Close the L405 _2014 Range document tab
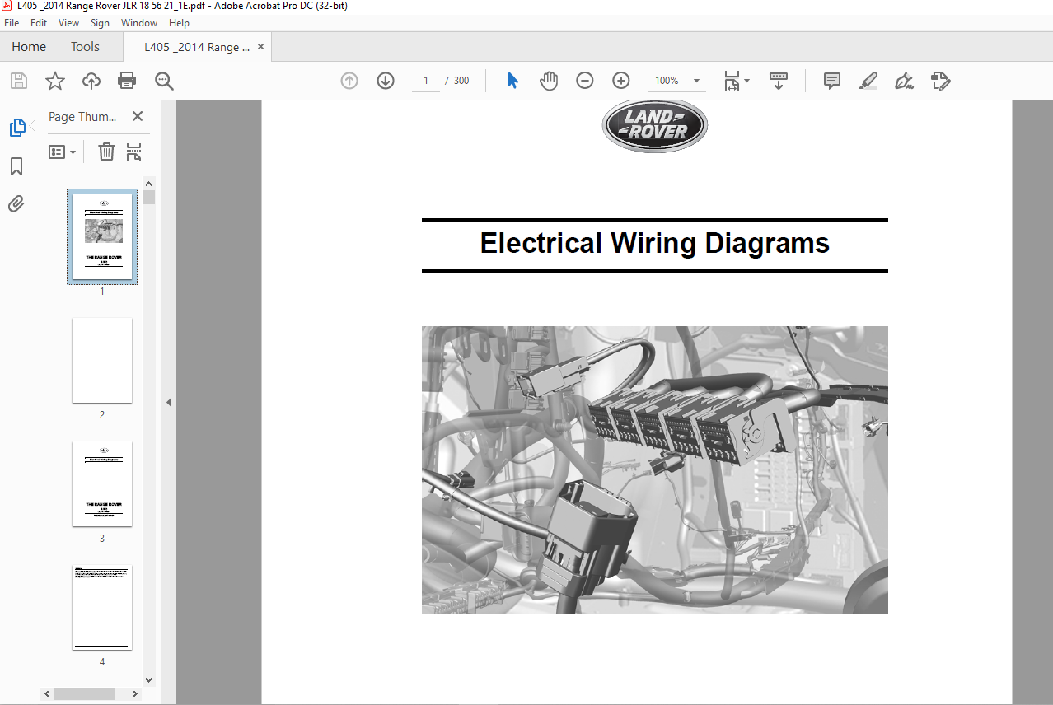The width and height of the screenshot is (1053, 705). pos(261,47)
